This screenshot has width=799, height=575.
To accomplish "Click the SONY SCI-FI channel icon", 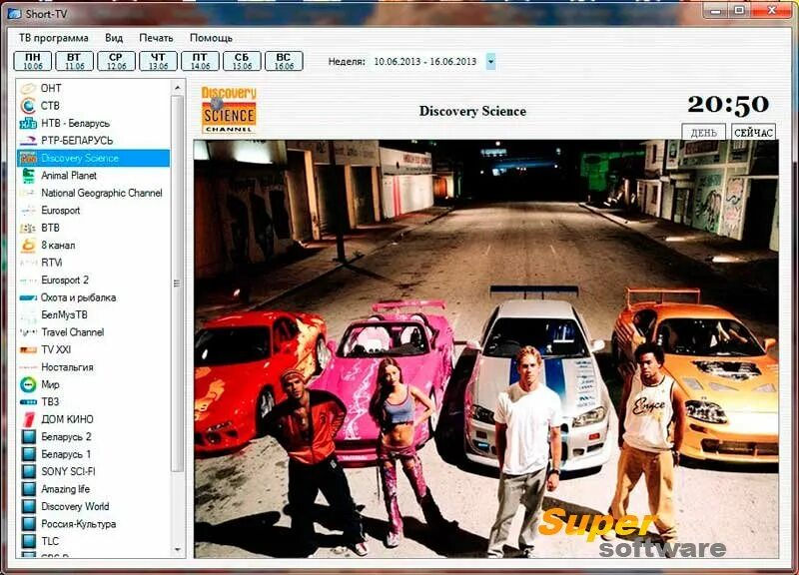I will tap(29, 471).
